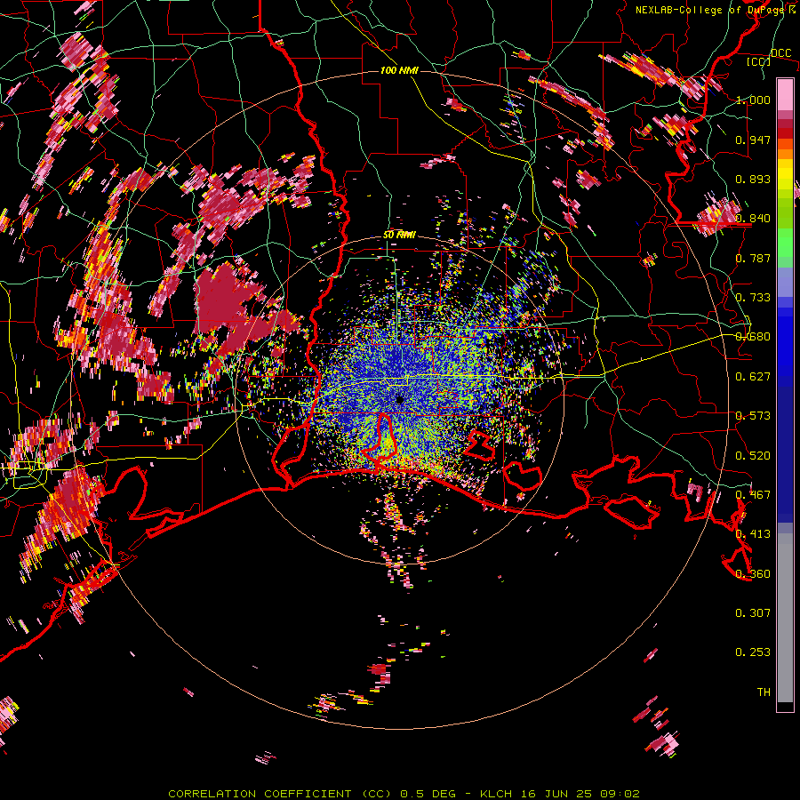
Task: Select the 0.520 legend value
Action: 753,456
